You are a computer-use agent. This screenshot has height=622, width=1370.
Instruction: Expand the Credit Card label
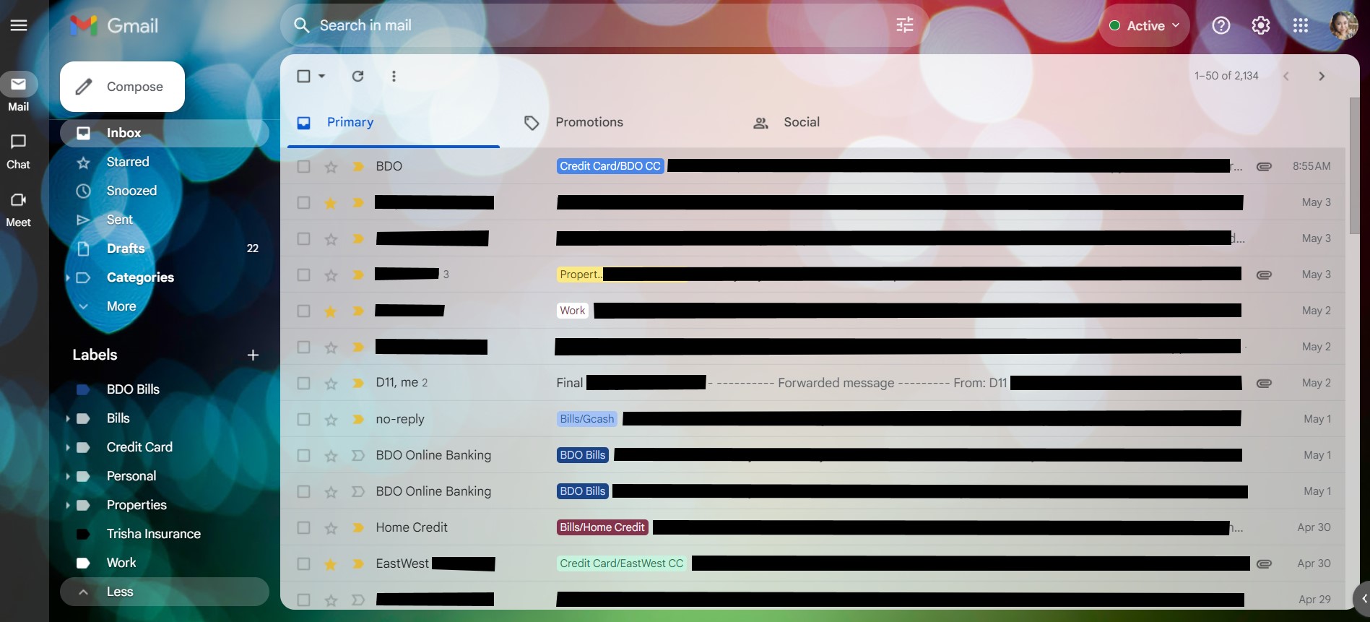(68, 447)
